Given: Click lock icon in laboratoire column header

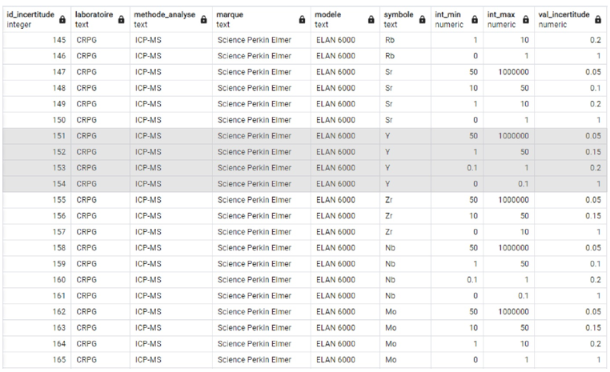Looking at the screenshot, I should (x=121, y=20).
